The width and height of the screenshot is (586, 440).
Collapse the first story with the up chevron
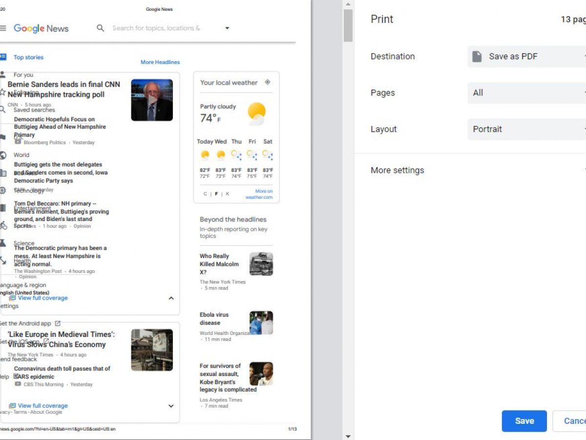click(x=171, y=298)
